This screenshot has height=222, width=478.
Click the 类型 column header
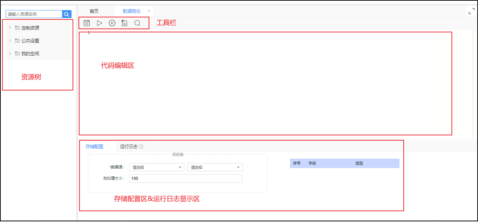[359, 163]
